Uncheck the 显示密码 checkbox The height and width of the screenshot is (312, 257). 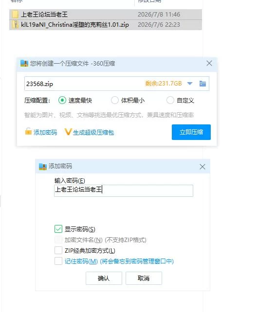point(58,229)
